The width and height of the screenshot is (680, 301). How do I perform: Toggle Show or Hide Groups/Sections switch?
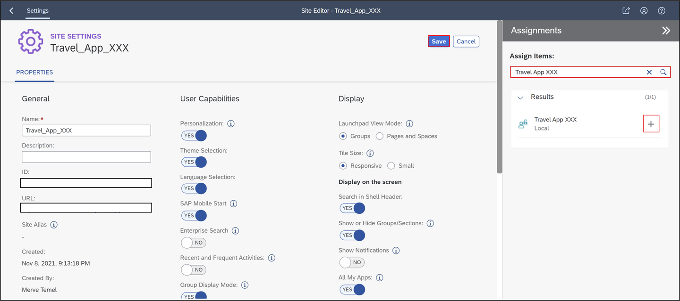pos(352,235)
